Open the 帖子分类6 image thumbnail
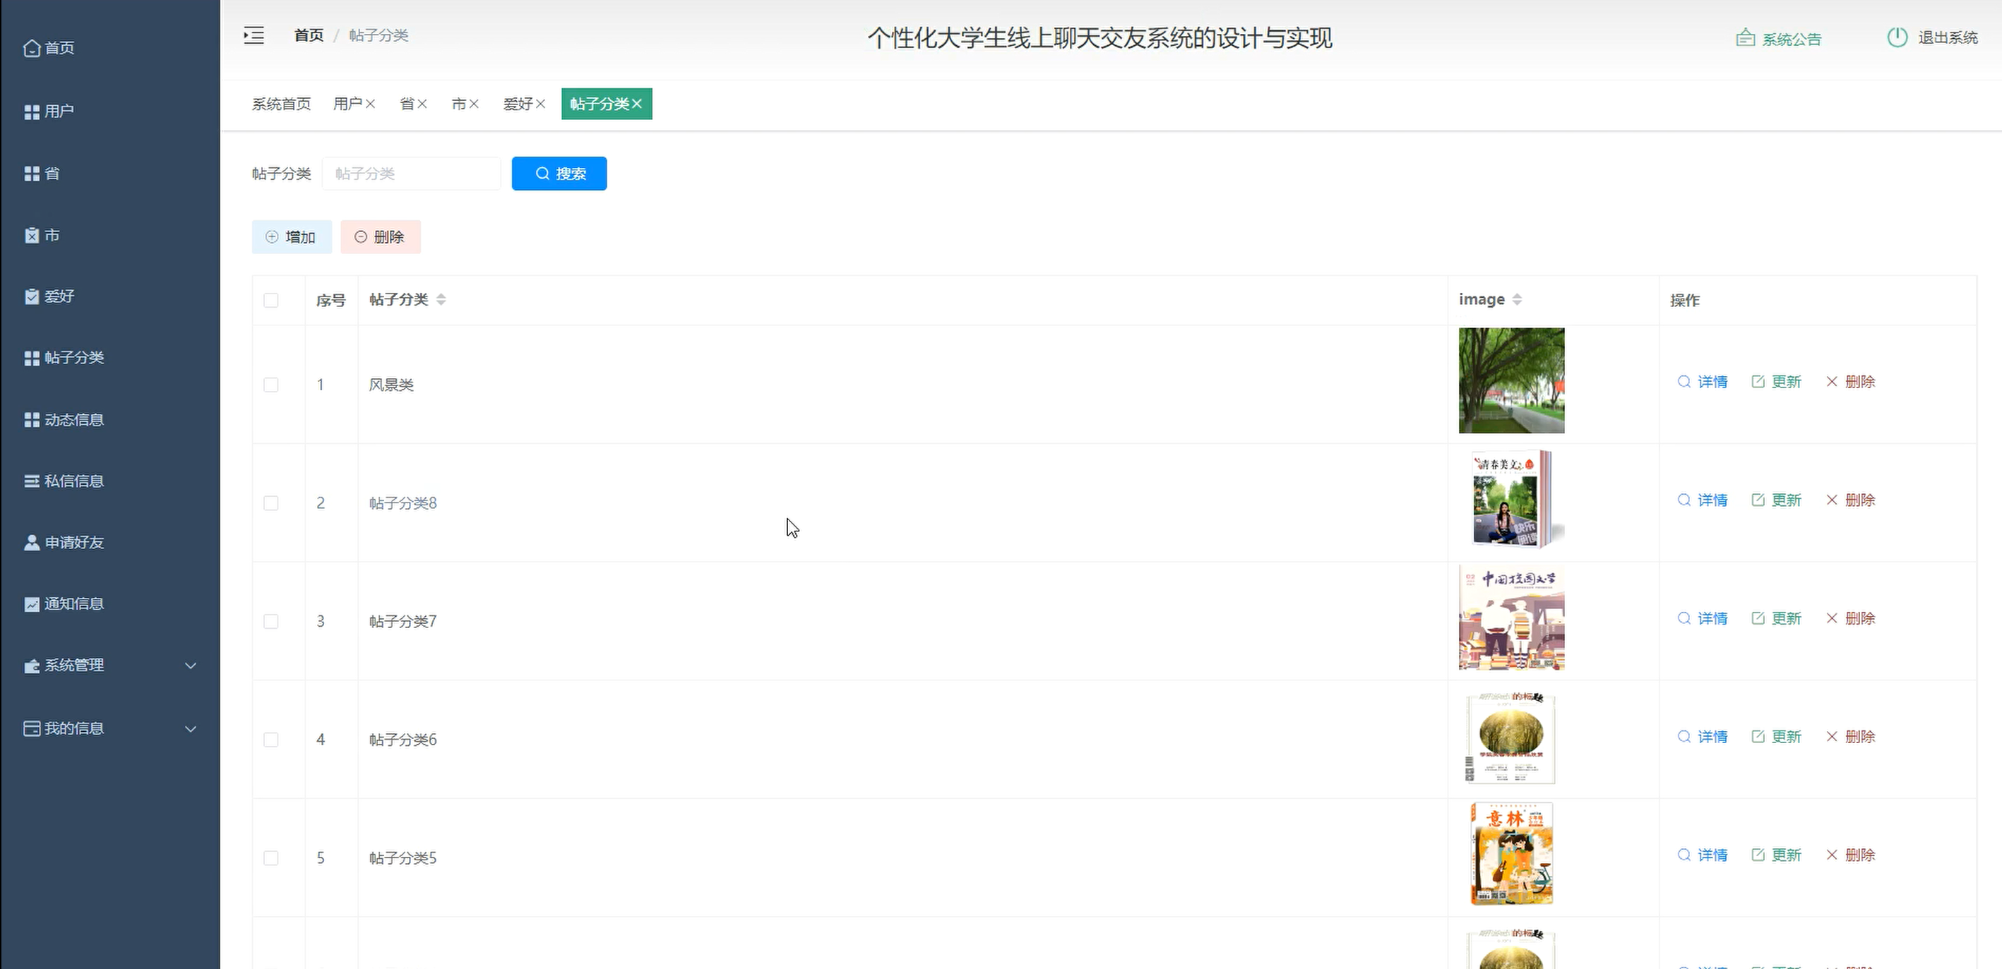Screen dimensions: 2002x969 (x=1512, y=737)
